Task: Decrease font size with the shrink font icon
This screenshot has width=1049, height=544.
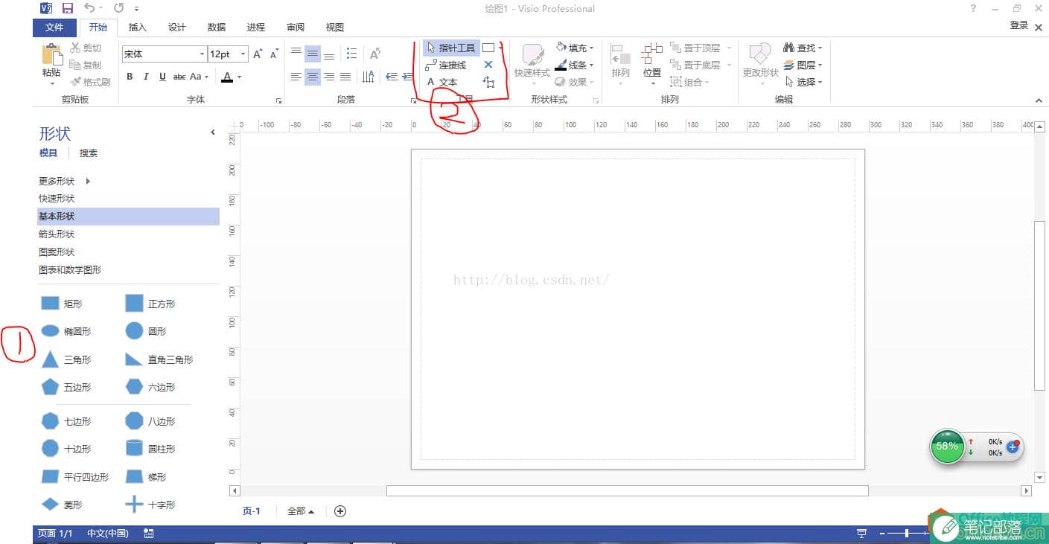Action: pos(274,54)
